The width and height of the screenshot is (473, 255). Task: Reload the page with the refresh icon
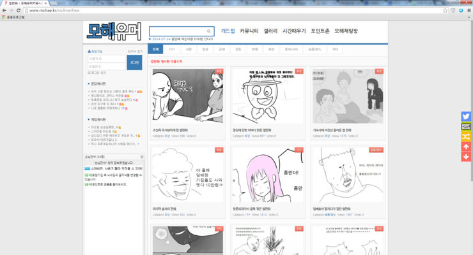click(19, 10)
